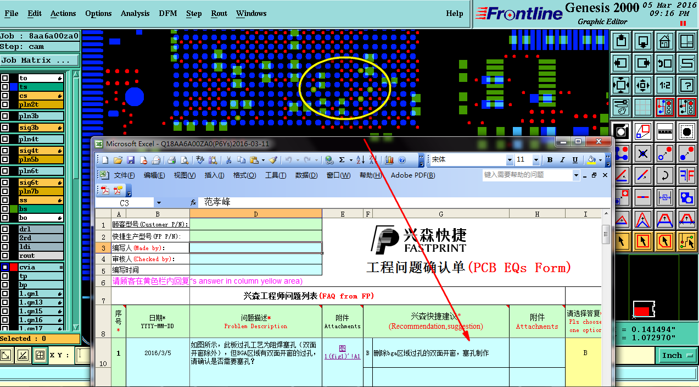Screen dimensions: 699x387
Task: Click the previous zoom undo icon
Action: [665, 63]
